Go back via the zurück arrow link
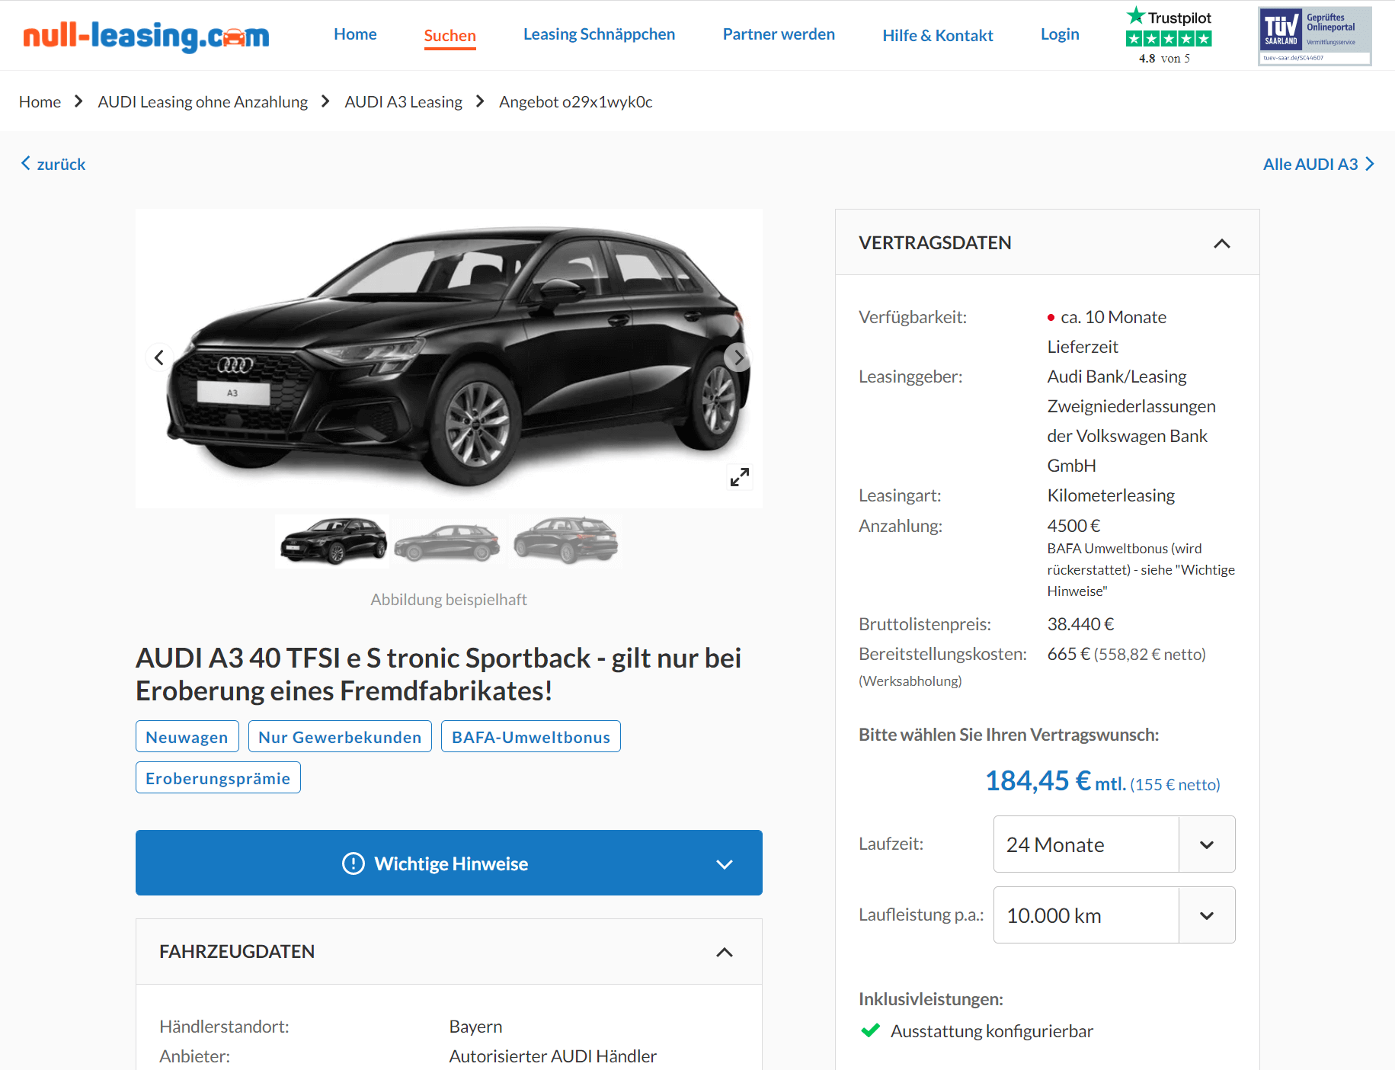 (53, 164)
